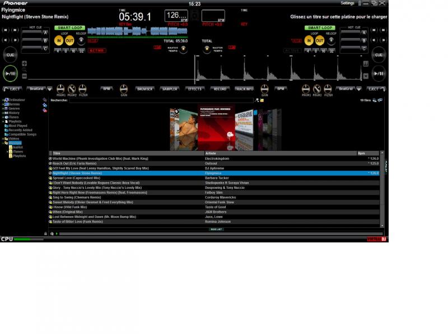Toggle SMART-LOOP on the left deck

(x=69, y=27)
